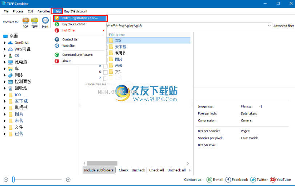Select 桌面 root in folder tree
The height and width of the screenshot is (186, 295).
pyautogui.click(x=14, y=36)
